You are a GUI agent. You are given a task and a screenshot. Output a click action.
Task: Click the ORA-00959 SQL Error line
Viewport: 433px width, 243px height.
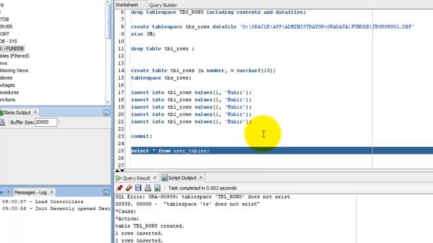point(203,197)
